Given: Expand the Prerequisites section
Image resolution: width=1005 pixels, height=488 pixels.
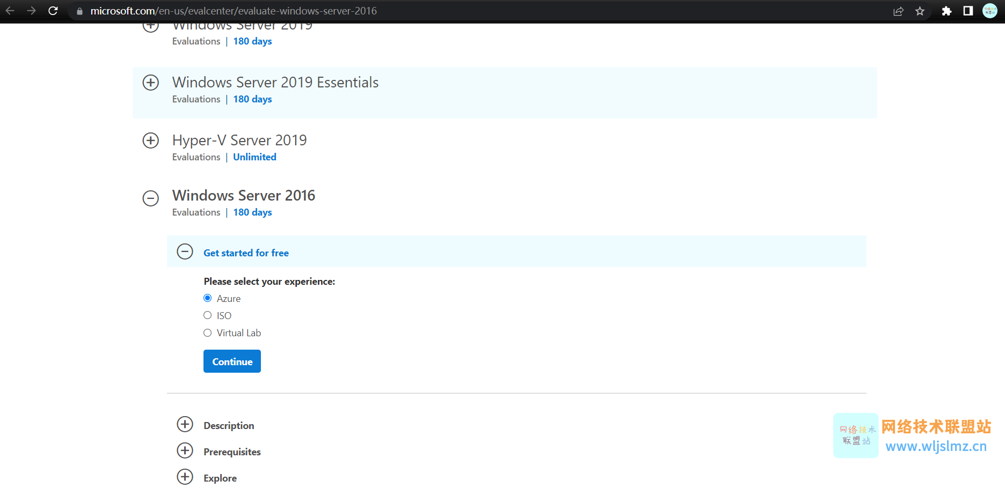Looking at the screenshot, I should (185, 450).
